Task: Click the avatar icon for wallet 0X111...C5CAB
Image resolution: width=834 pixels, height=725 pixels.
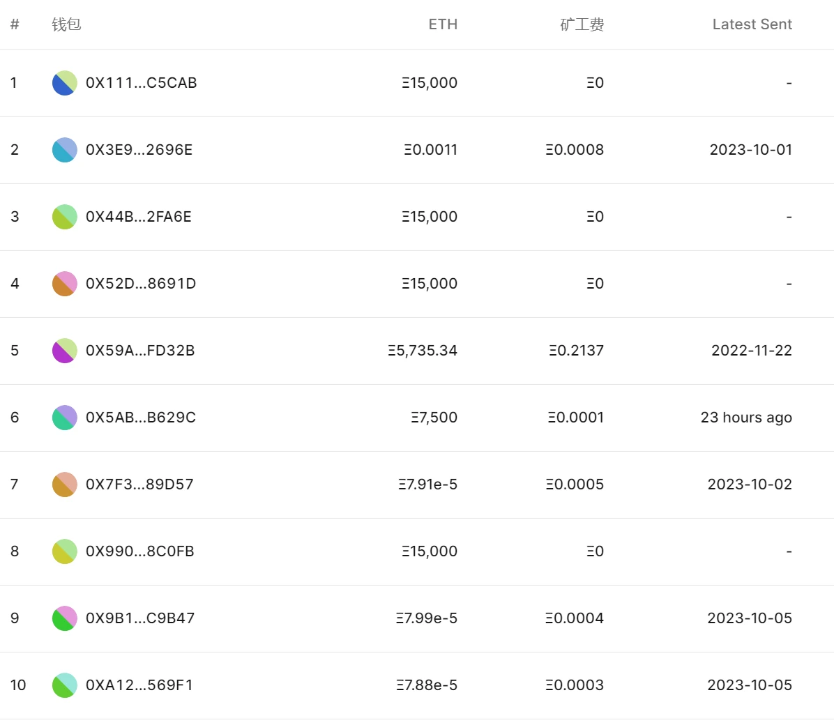Action: point(64,83)
